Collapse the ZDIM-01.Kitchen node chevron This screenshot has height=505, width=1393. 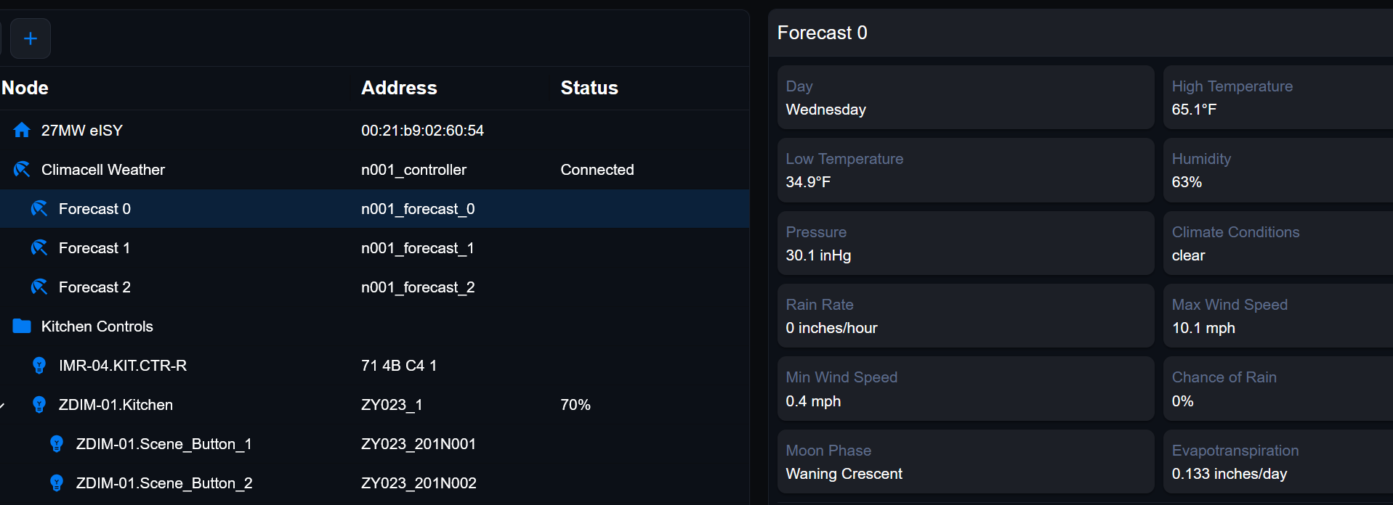(3, 405)
